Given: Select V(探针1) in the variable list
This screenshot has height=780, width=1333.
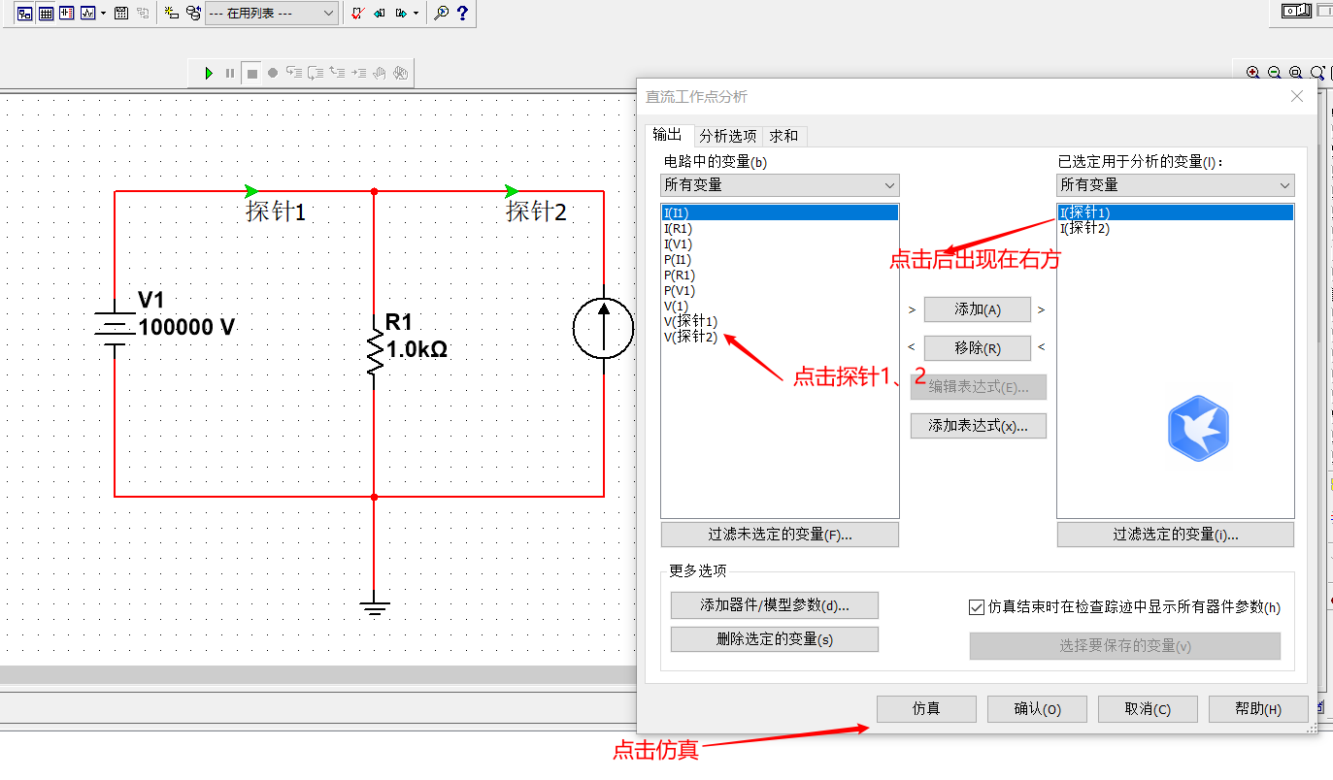Looking at the screenshot, I should [x=691, y=320].
